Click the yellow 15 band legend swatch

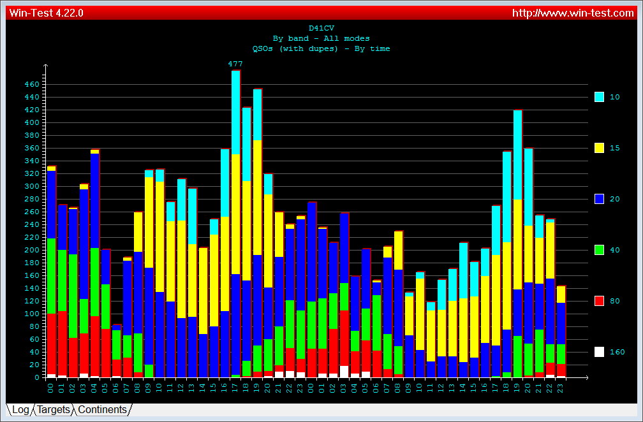pos(599,148)
